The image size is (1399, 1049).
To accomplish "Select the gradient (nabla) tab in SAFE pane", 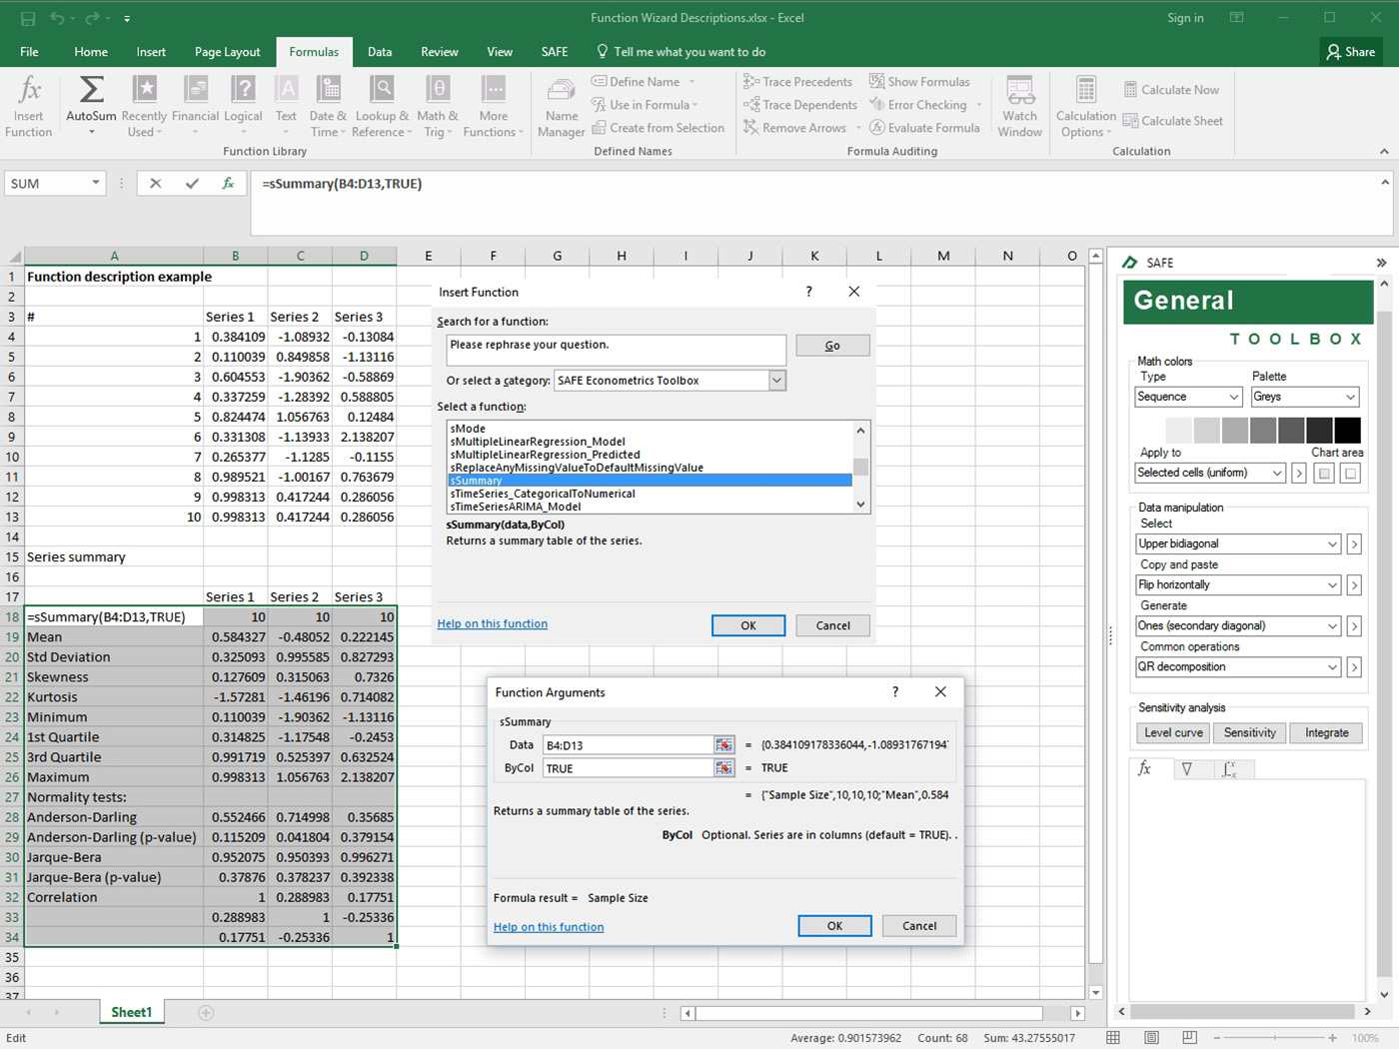I will [x=1186, y=768].
